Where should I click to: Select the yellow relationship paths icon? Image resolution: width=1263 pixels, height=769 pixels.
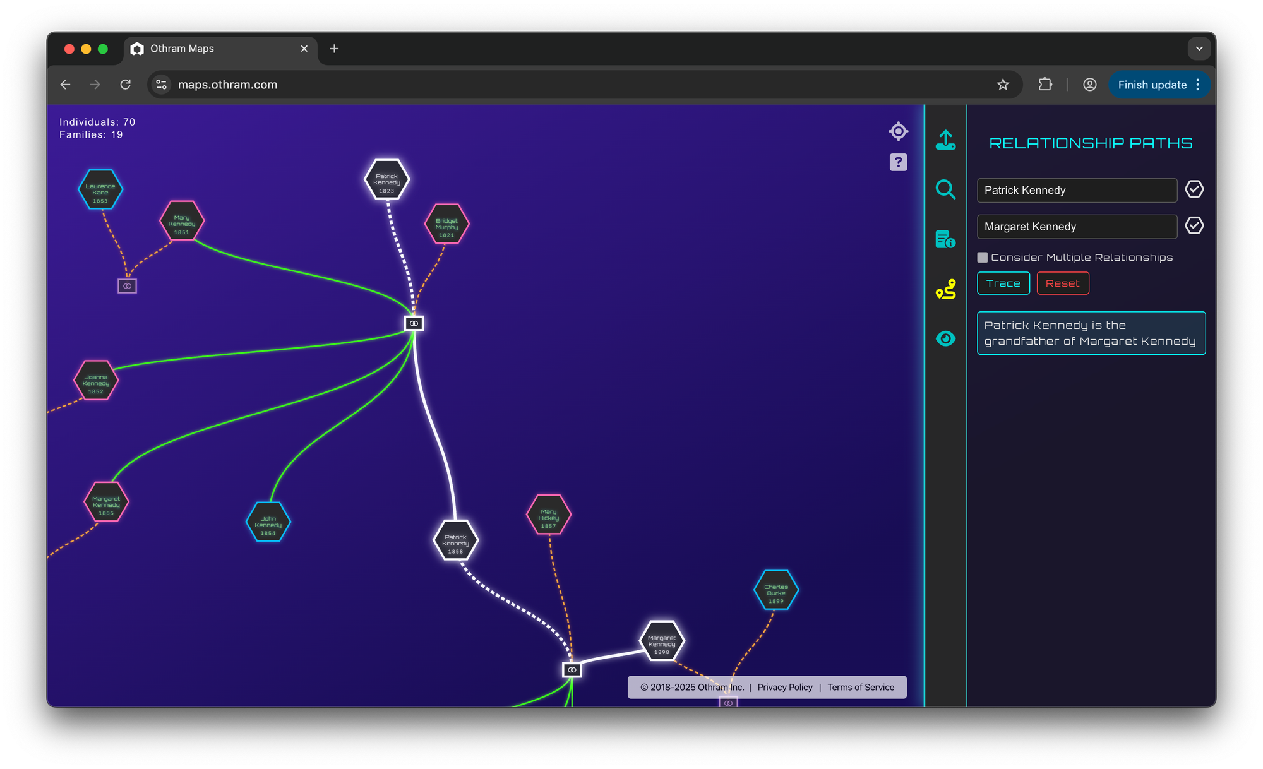point(945,289)
